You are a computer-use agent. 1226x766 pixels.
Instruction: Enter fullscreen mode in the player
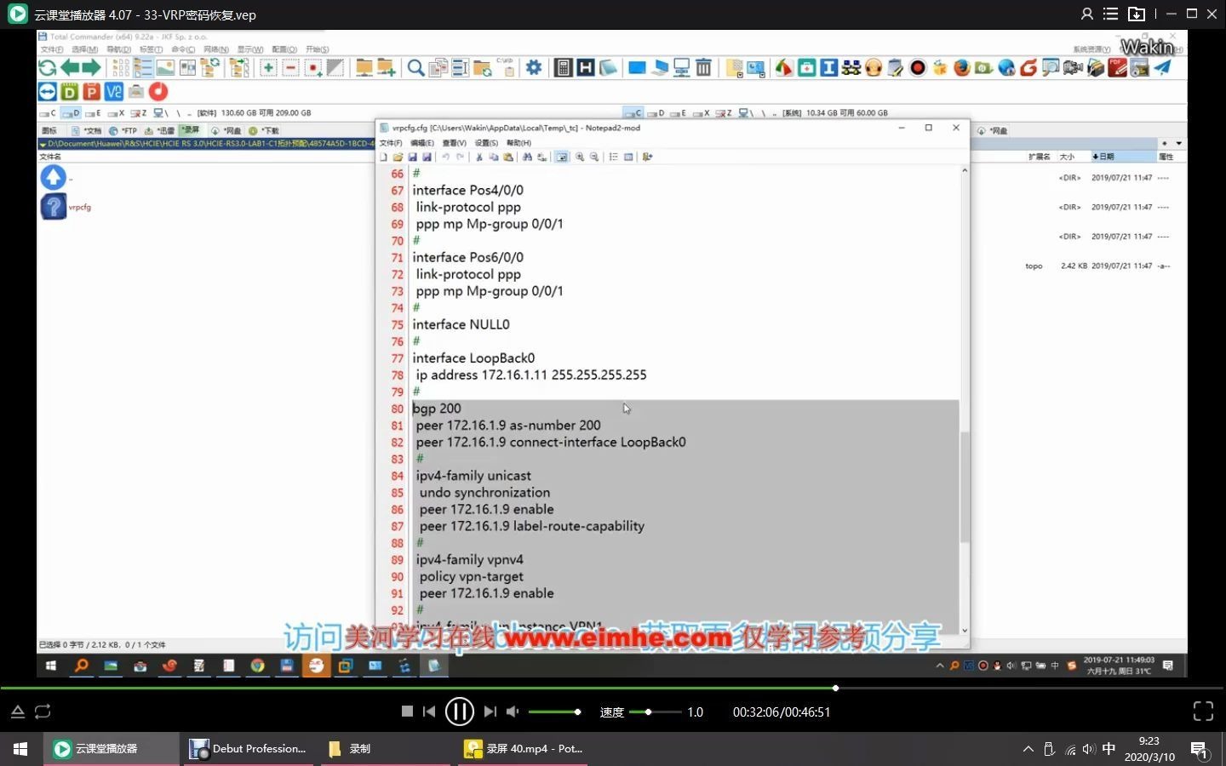pos(1203,712)
